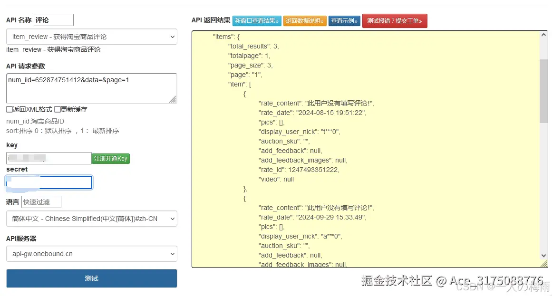Open the 返回数据说明 data documentation

tap(305, 21)
